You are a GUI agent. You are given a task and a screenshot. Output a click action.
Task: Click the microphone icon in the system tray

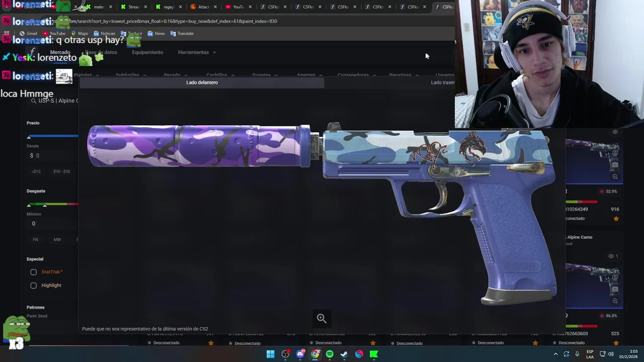click(577, 354)
